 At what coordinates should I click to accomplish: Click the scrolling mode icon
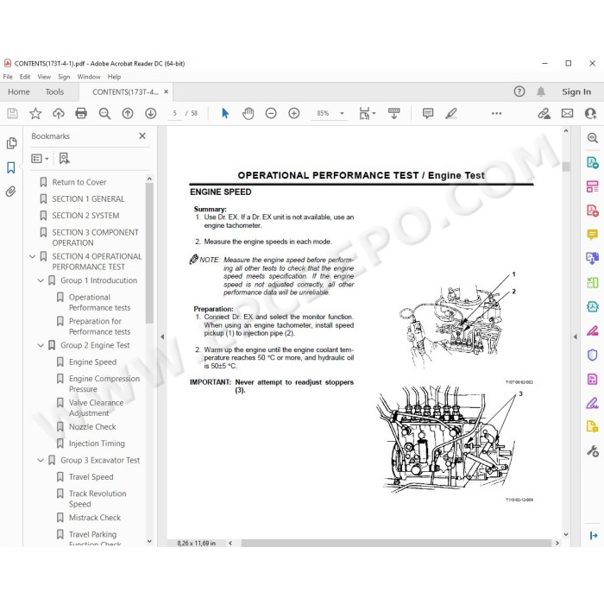(393, 113)
